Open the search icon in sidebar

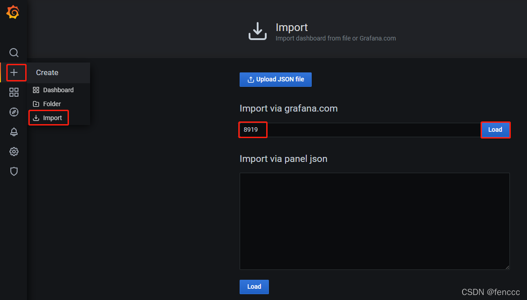point(14,53)
